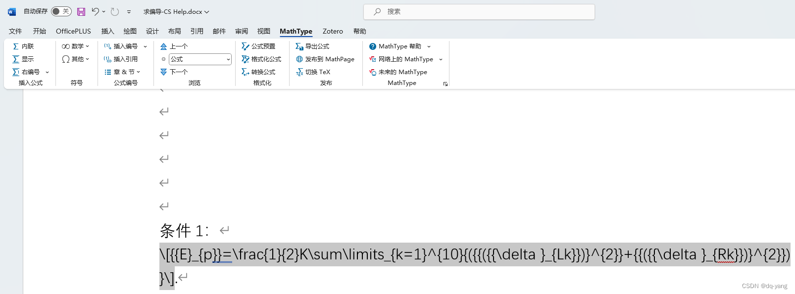Expand the 插入编号 dropdown arrow
Screen dimensions: 795x294
pyautogui.click(x=145, y=46)
